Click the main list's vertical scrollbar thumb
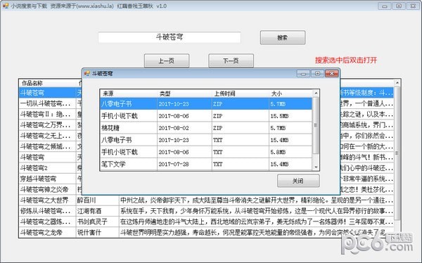422x263 pixels. tap(397, 153)
